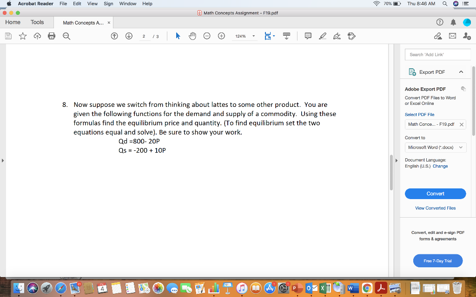Open View Converted Files link
The image size is (476, 297).
435,208
